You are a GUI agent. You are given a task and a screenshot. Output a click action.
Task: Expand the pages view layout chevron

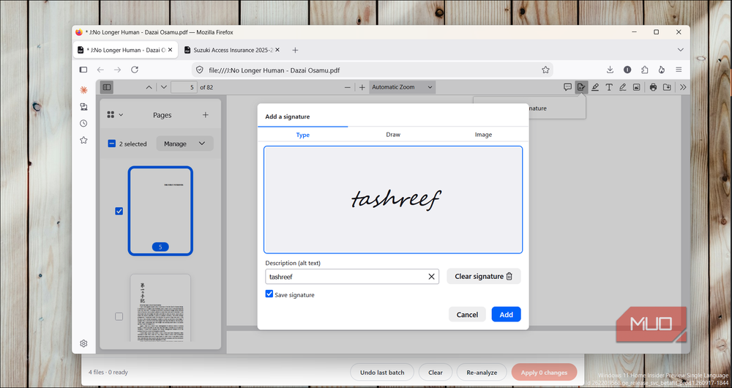click(121, 115)
